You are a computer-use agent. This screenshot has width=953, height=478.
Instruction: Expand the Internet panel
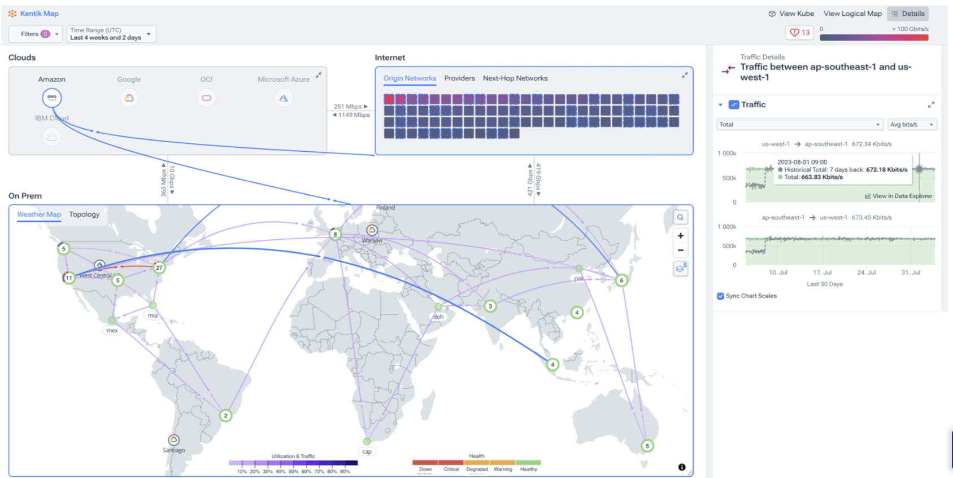(x=685, y=75)
